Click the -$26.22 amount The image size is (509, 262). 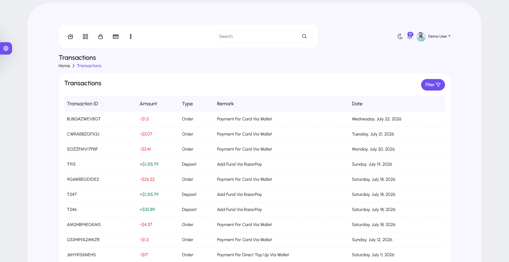tap(147, 179)
